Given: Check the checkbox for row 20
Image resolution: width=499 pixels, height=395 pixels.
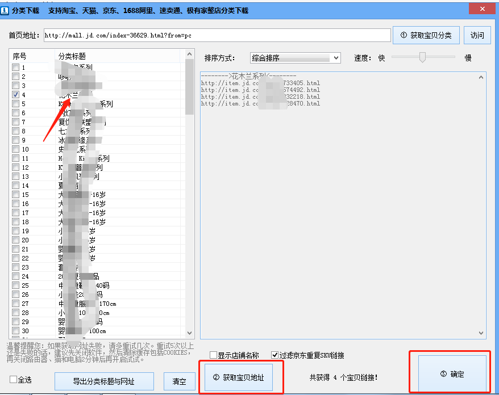Looking at the screenshot, I should tap(15, 240).
